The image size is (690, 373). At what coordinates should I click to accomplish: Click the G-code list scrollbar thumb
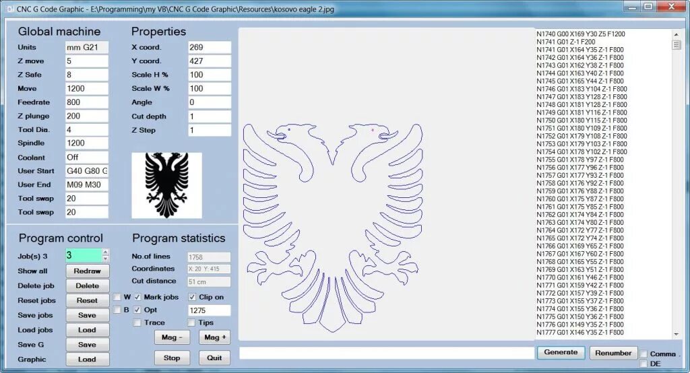tap(677, 44)
